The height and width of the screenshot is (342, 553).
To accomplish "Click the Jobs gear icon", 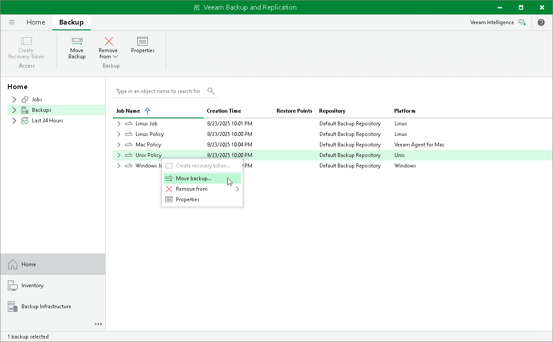I will (x=25, y=100).
